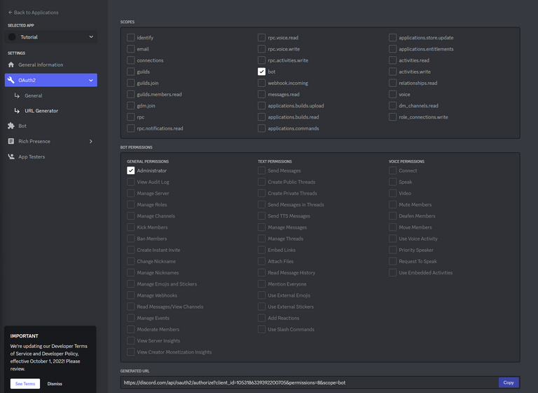
Task: Dismiss the Important notice
Action: pyautogui.click(x=55, y=384)
